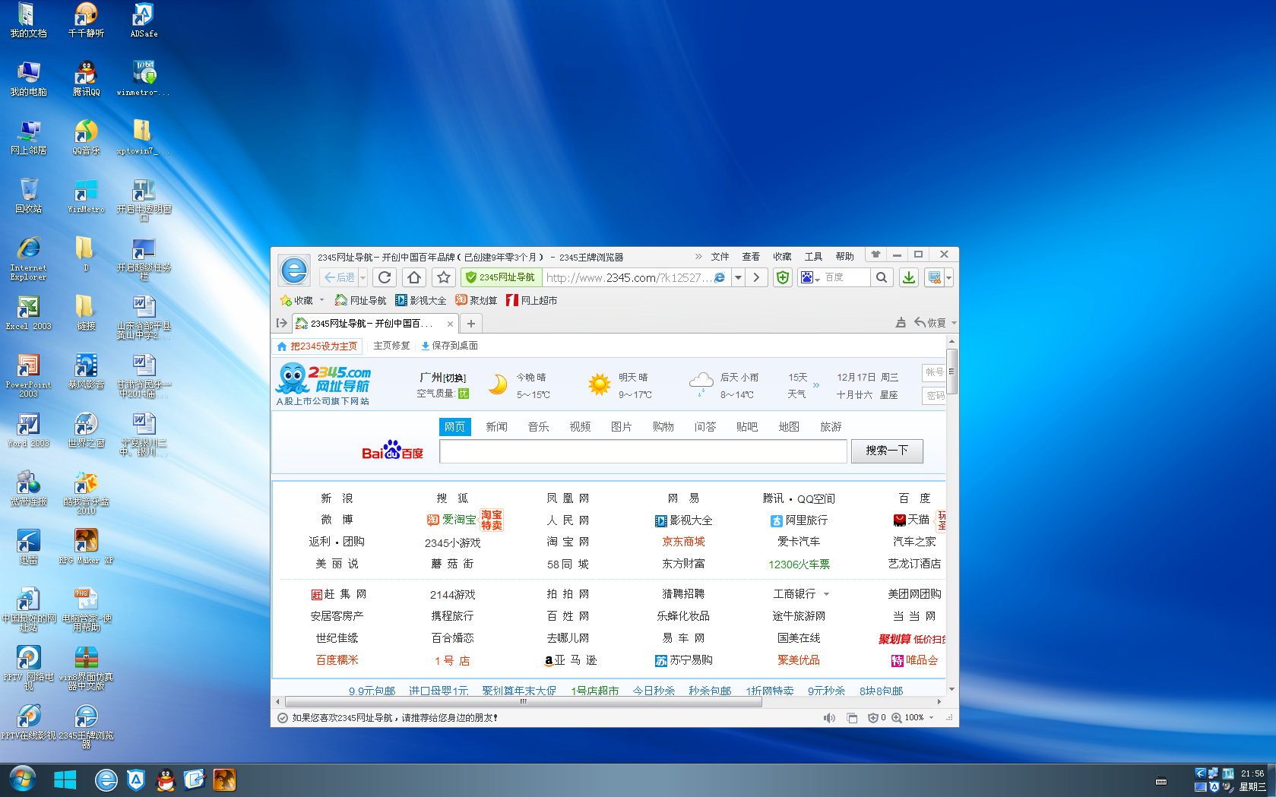Click 保存到桌面 link
Viewport: 1276px width, 797px height.
(449, 346)
